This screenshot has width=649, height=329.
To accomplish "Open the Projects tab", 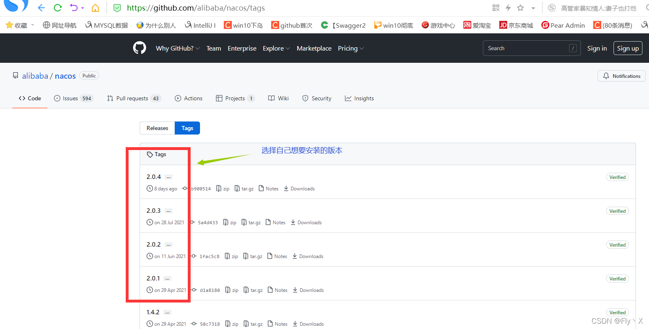I will pos(235,98).
